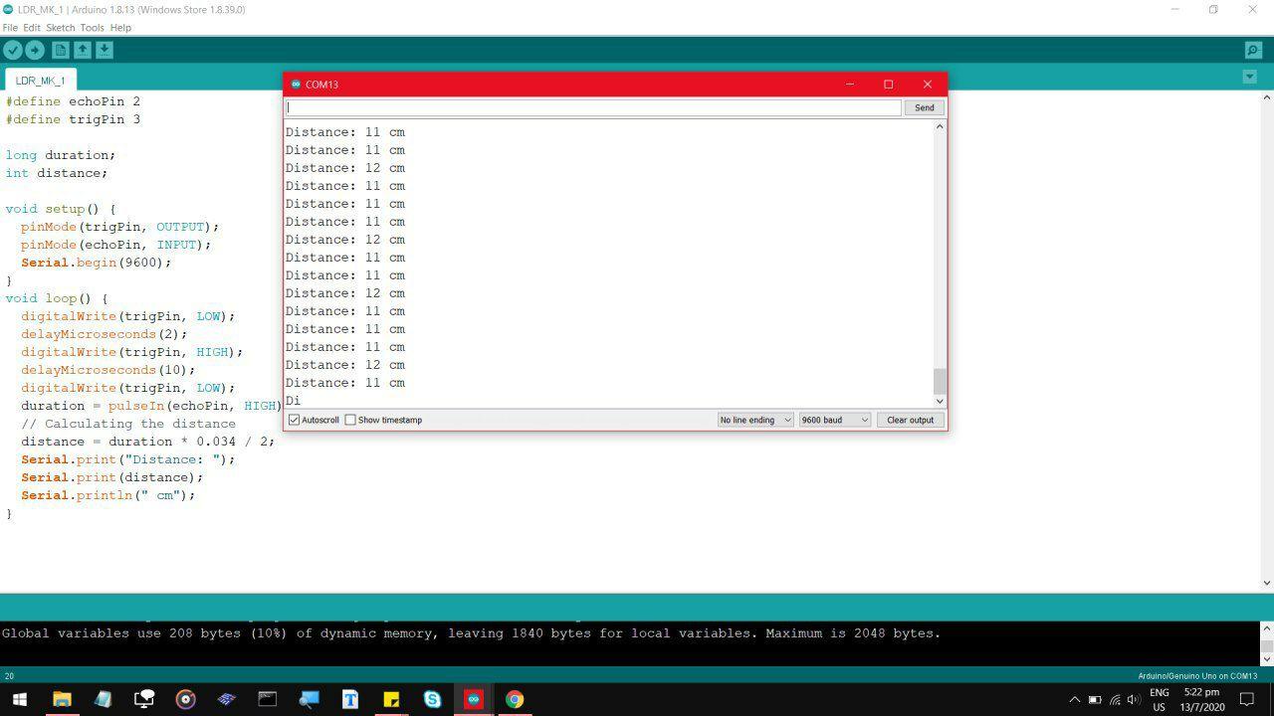
Task: Open the tab options arrow menu
Action: (1250, 77)
